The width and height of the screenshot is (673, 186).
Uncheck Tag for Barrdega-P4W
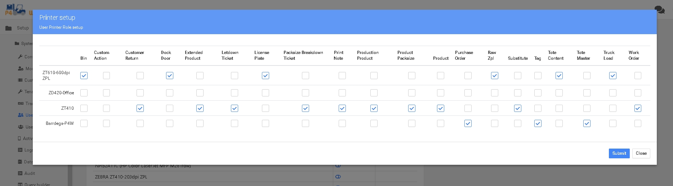tap(538, 123)
